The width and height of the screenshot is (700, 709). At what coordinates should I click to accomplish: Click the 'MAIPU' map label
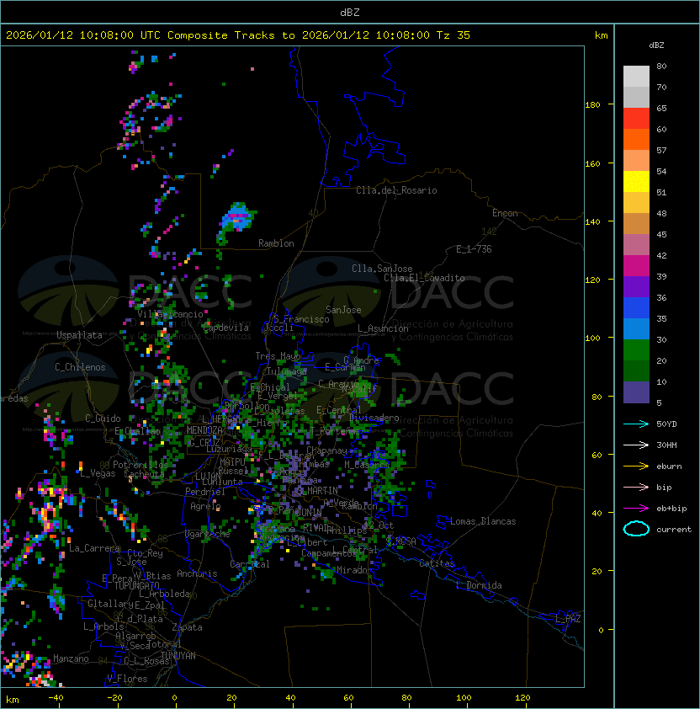click(232, 462)
